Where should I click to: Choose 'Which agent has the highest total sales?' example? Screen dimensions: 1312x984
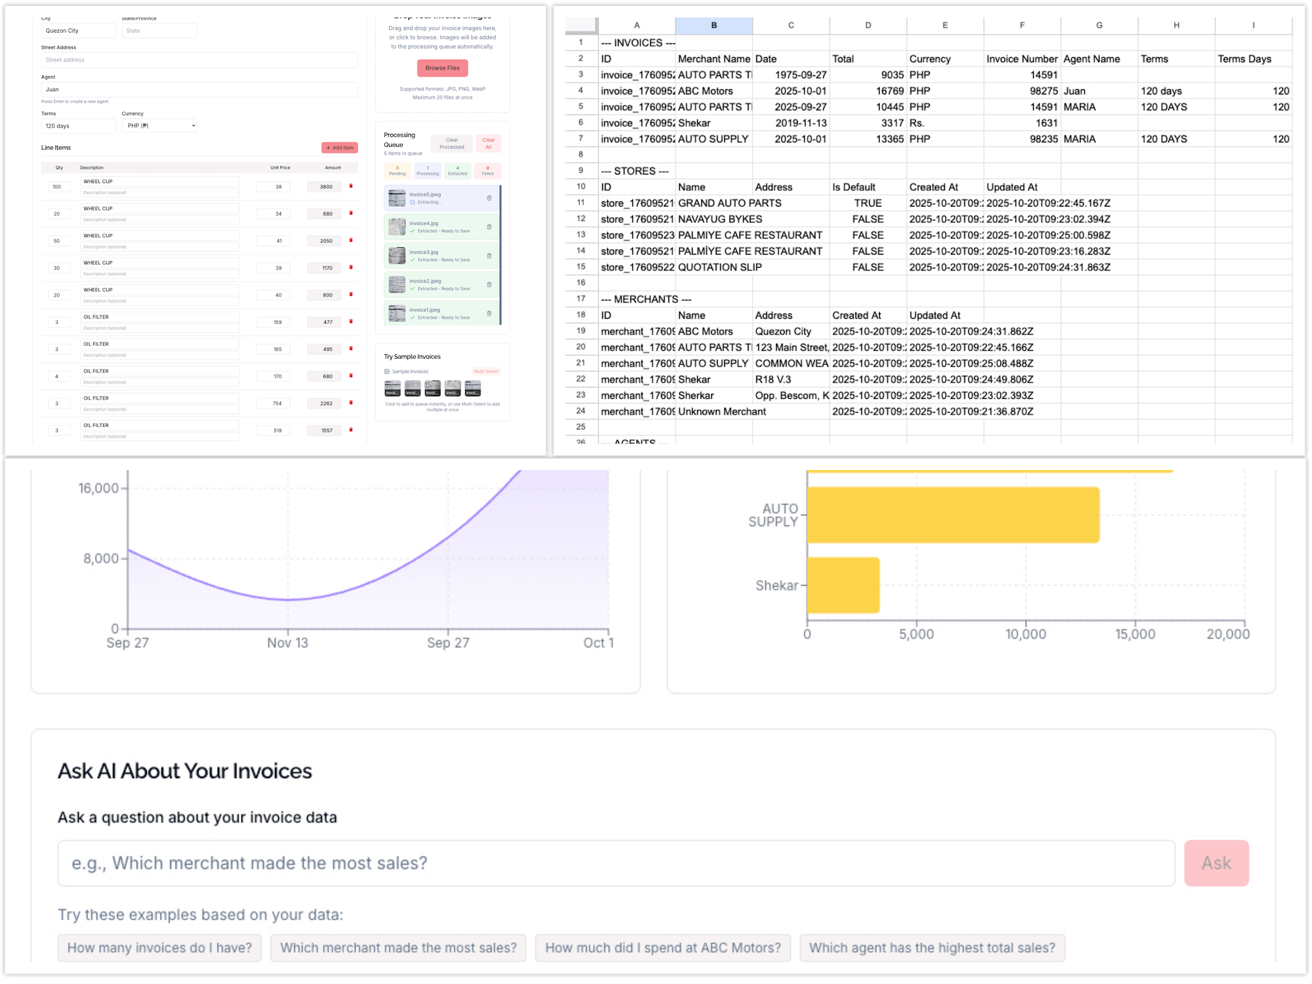pos(932,948)
